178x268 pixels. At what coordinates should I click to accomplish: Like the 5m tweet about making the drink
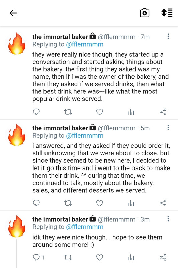[100, 203]
